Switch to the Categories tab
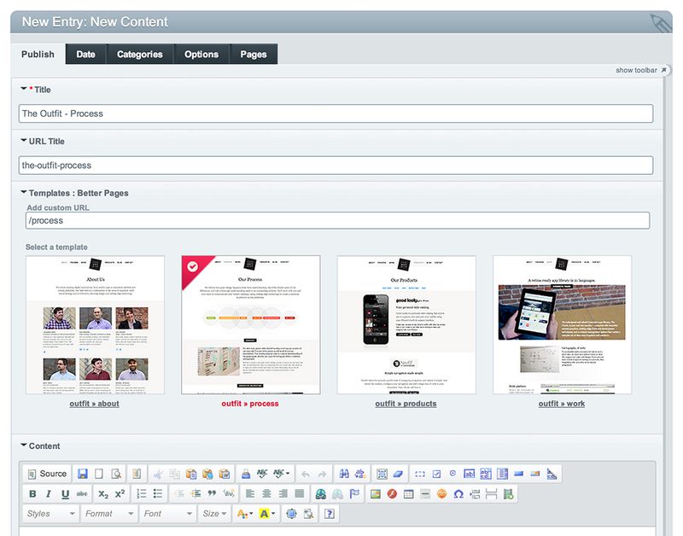683x536 pixels. (x=139, y=55)
